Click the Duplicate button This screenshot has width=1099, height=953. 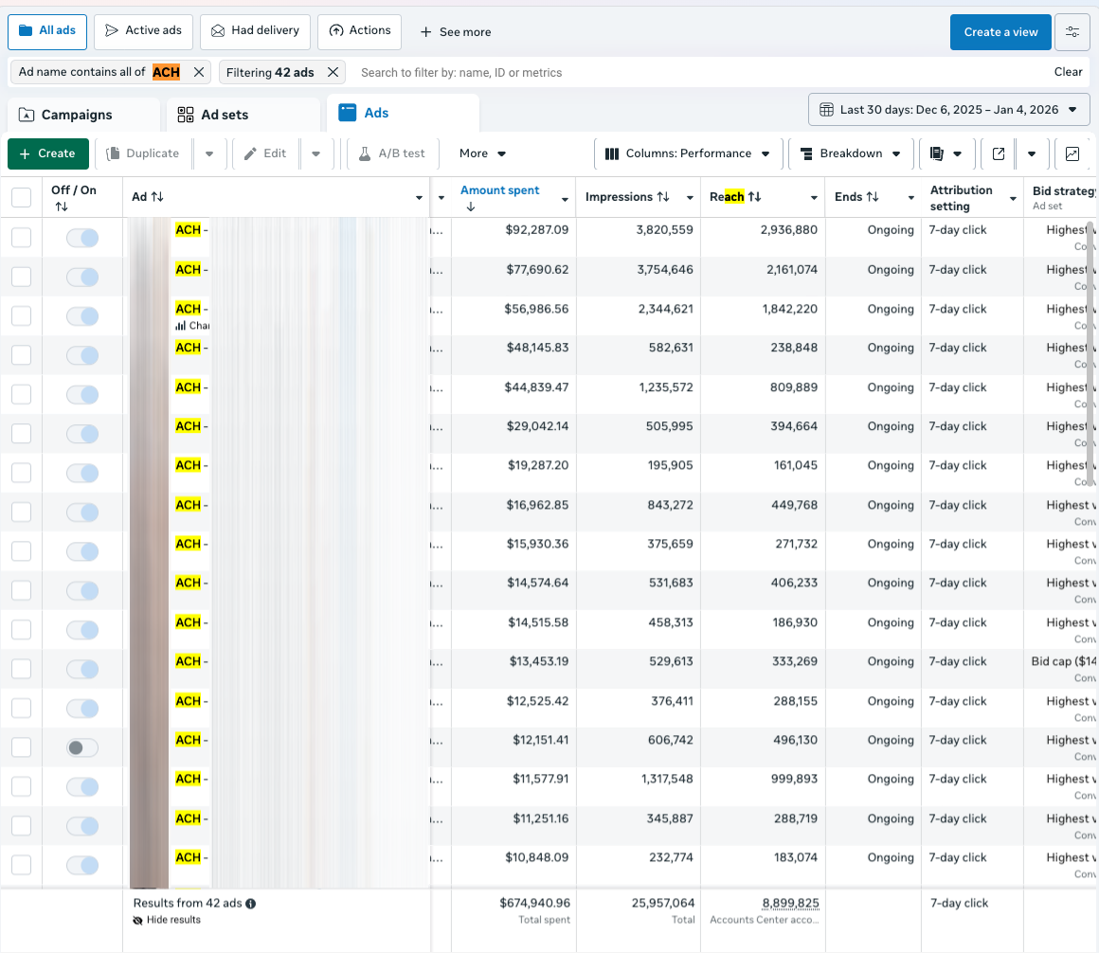142,153
